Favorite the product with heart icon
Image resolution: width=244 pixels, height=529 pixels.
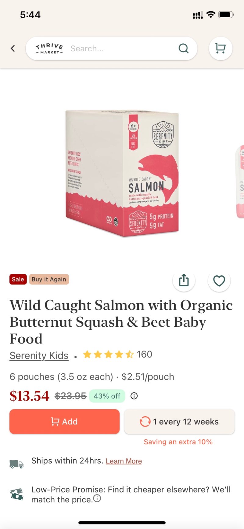(219, 280)
